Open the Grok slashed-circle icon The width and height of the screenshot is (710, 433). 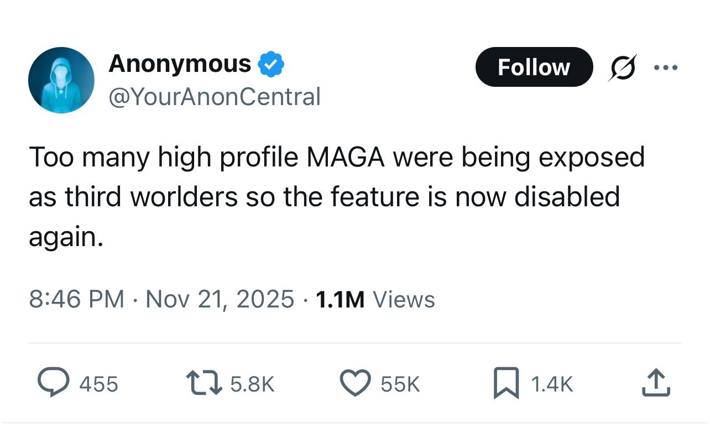tap(623, 67)
